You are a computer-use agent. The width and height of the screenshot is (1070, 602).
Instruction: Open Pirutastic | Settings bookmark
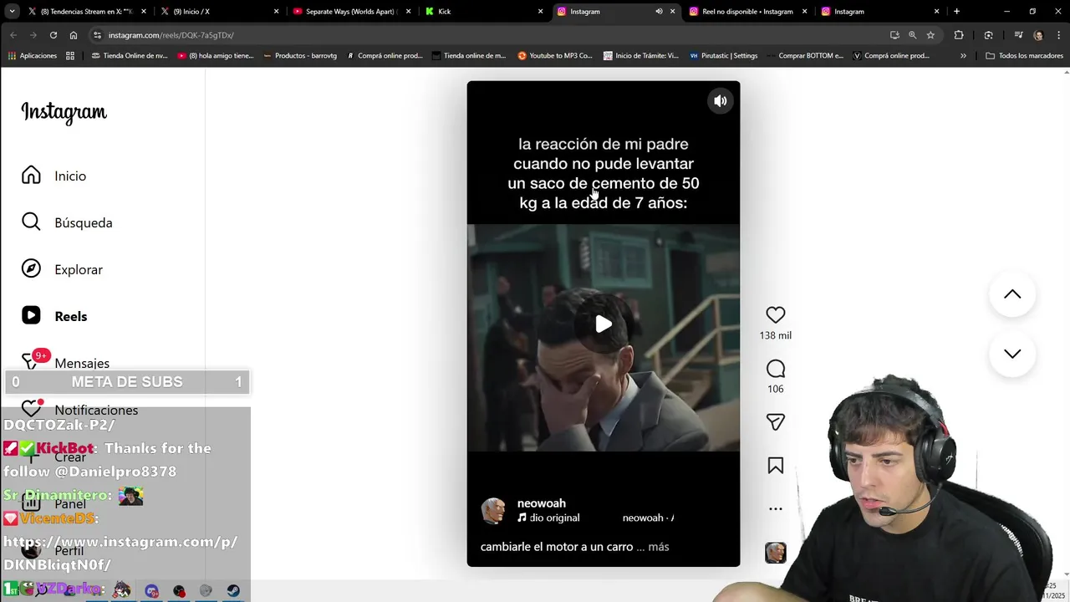[x=724, y=56]
